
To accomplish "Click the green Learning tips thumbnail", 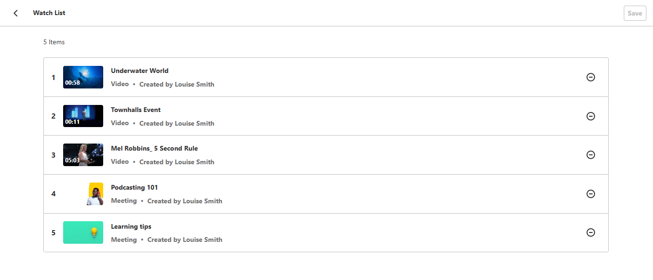I will pos(83,232).
